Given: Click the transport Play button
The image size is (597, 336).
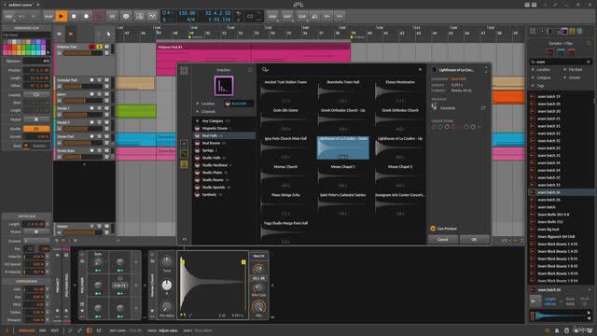Looking at the screenshot, I should (x=61, y=17).
